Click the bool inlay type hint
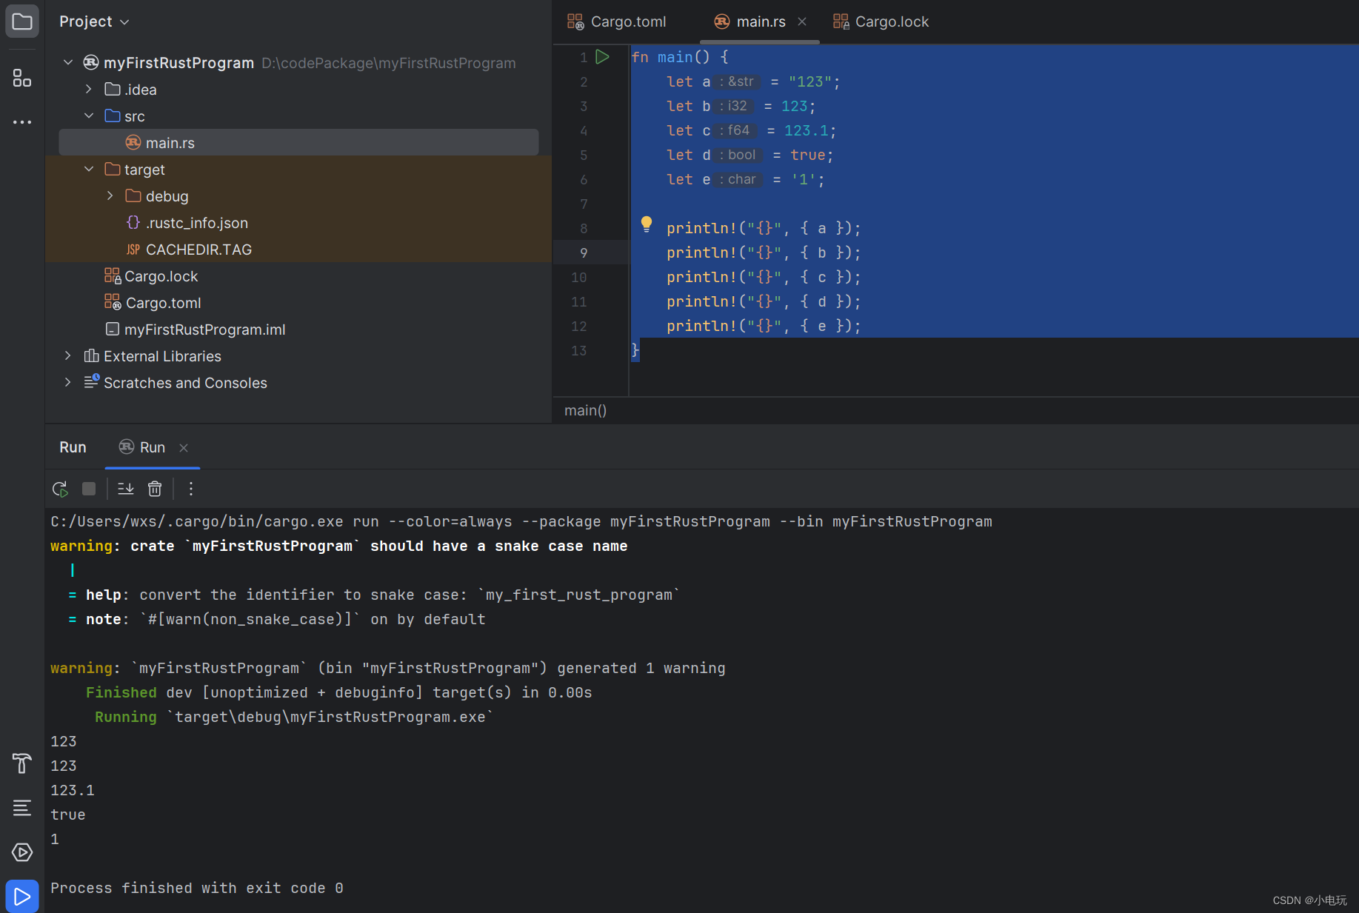The image size is (1359, 913). [x=738, y=155]
